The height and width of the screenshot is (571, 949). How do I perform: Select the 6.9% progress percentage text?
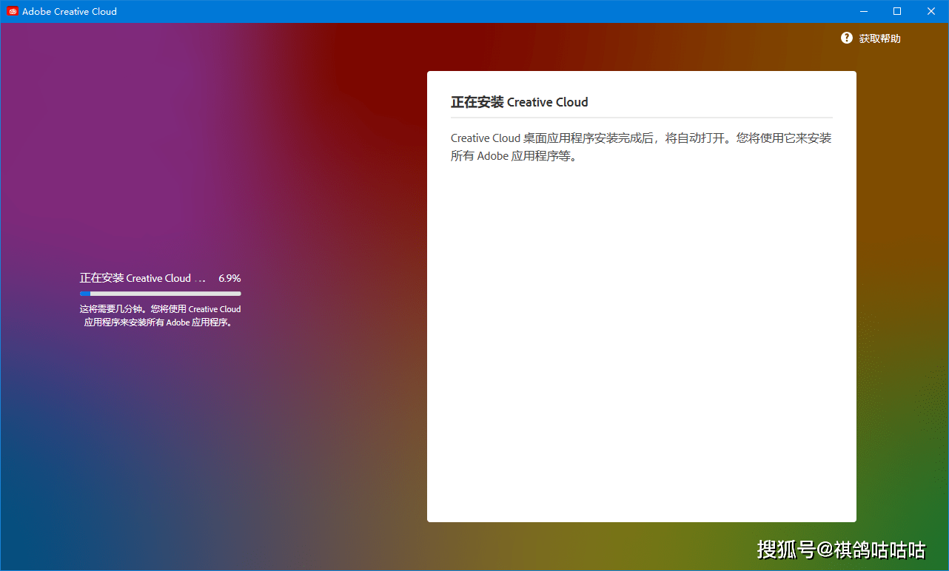[229, 278]
